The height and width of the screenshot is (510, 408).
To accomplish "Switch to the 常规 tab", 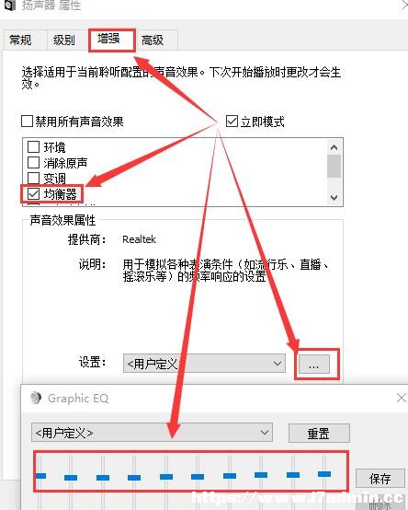I will point(20,41).
